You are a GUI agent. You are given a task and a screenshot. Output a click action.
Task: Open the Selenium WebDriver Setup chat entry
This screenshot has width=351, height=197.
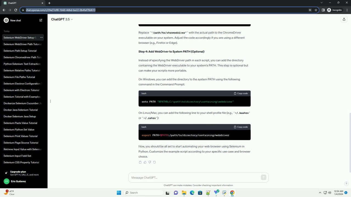pos(20,37)
